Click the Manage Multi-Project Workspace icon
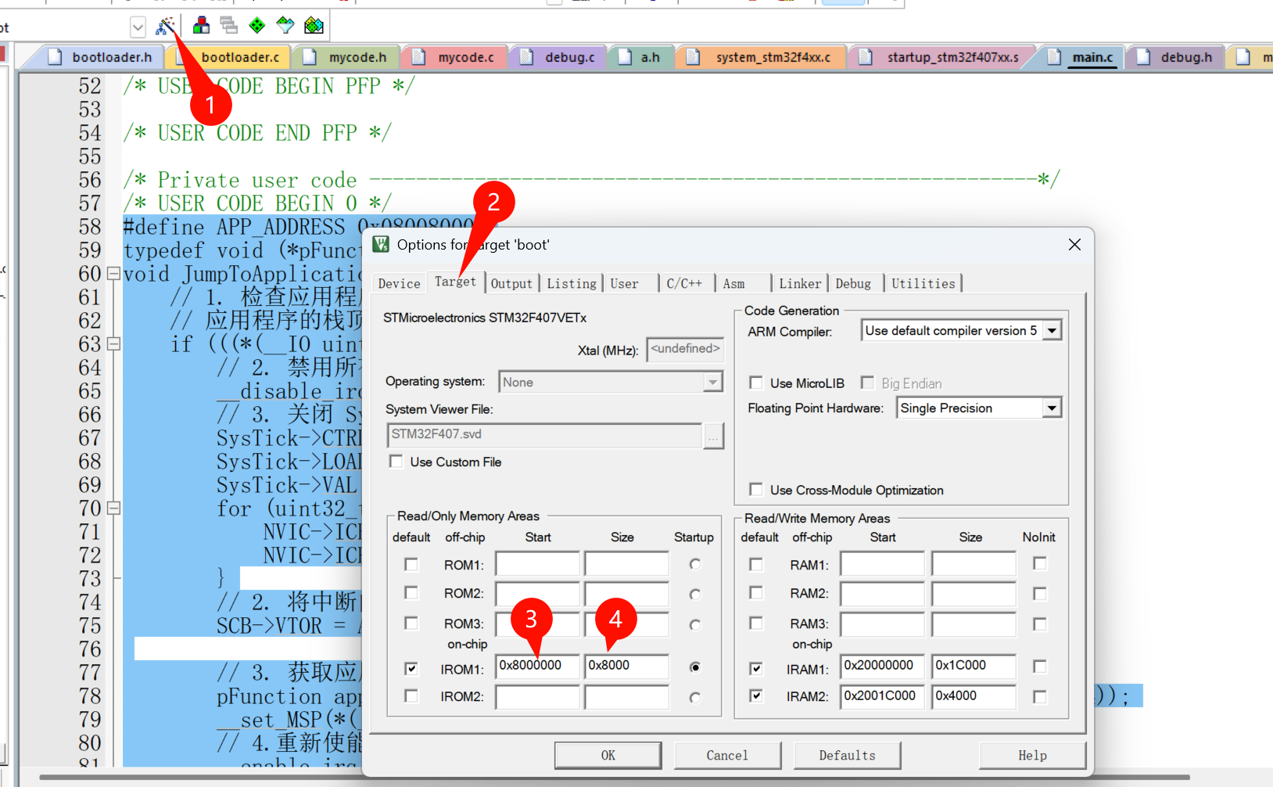The width and height of the screenshot is (1273, 787). tap(229, 26)
